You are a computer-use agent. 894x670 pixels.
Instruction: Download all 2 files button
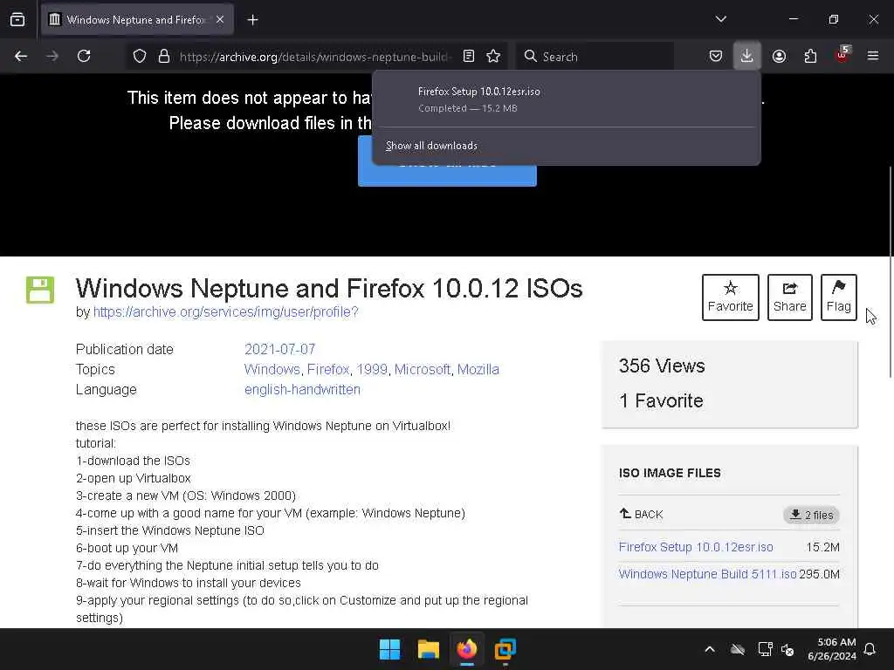[x=811, y=515]
